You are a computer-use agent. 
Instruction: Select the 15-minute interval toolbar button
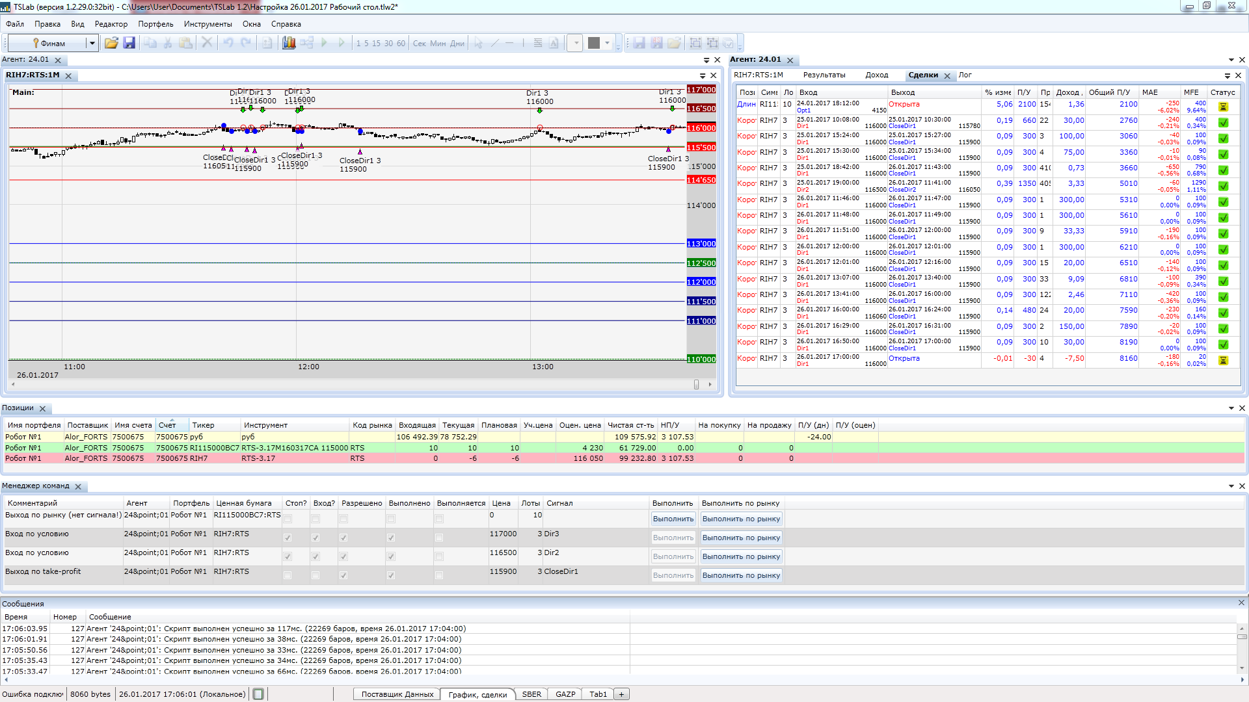coord(376,44)
